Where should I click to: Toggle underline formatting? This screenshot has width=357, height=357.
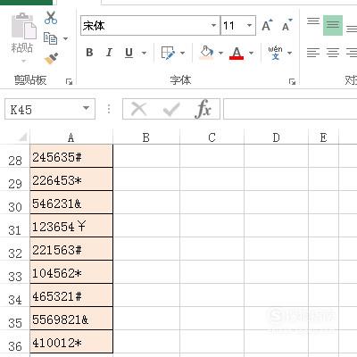tap(129, 53)
